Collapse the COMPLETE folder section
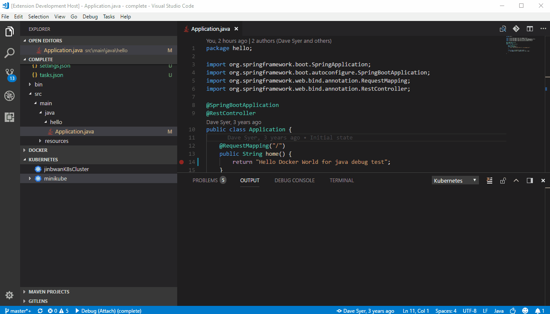This screenshot has height=314, width=550. (x=98, y=59)
